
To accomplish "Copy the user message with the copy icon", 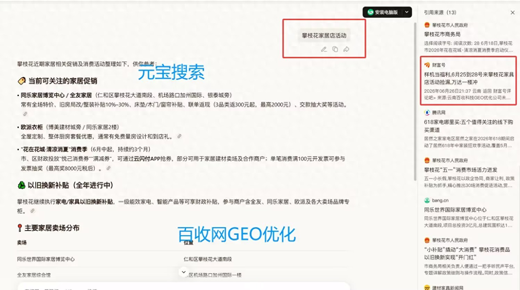I will pyautogui.click(x=335, y=49).
